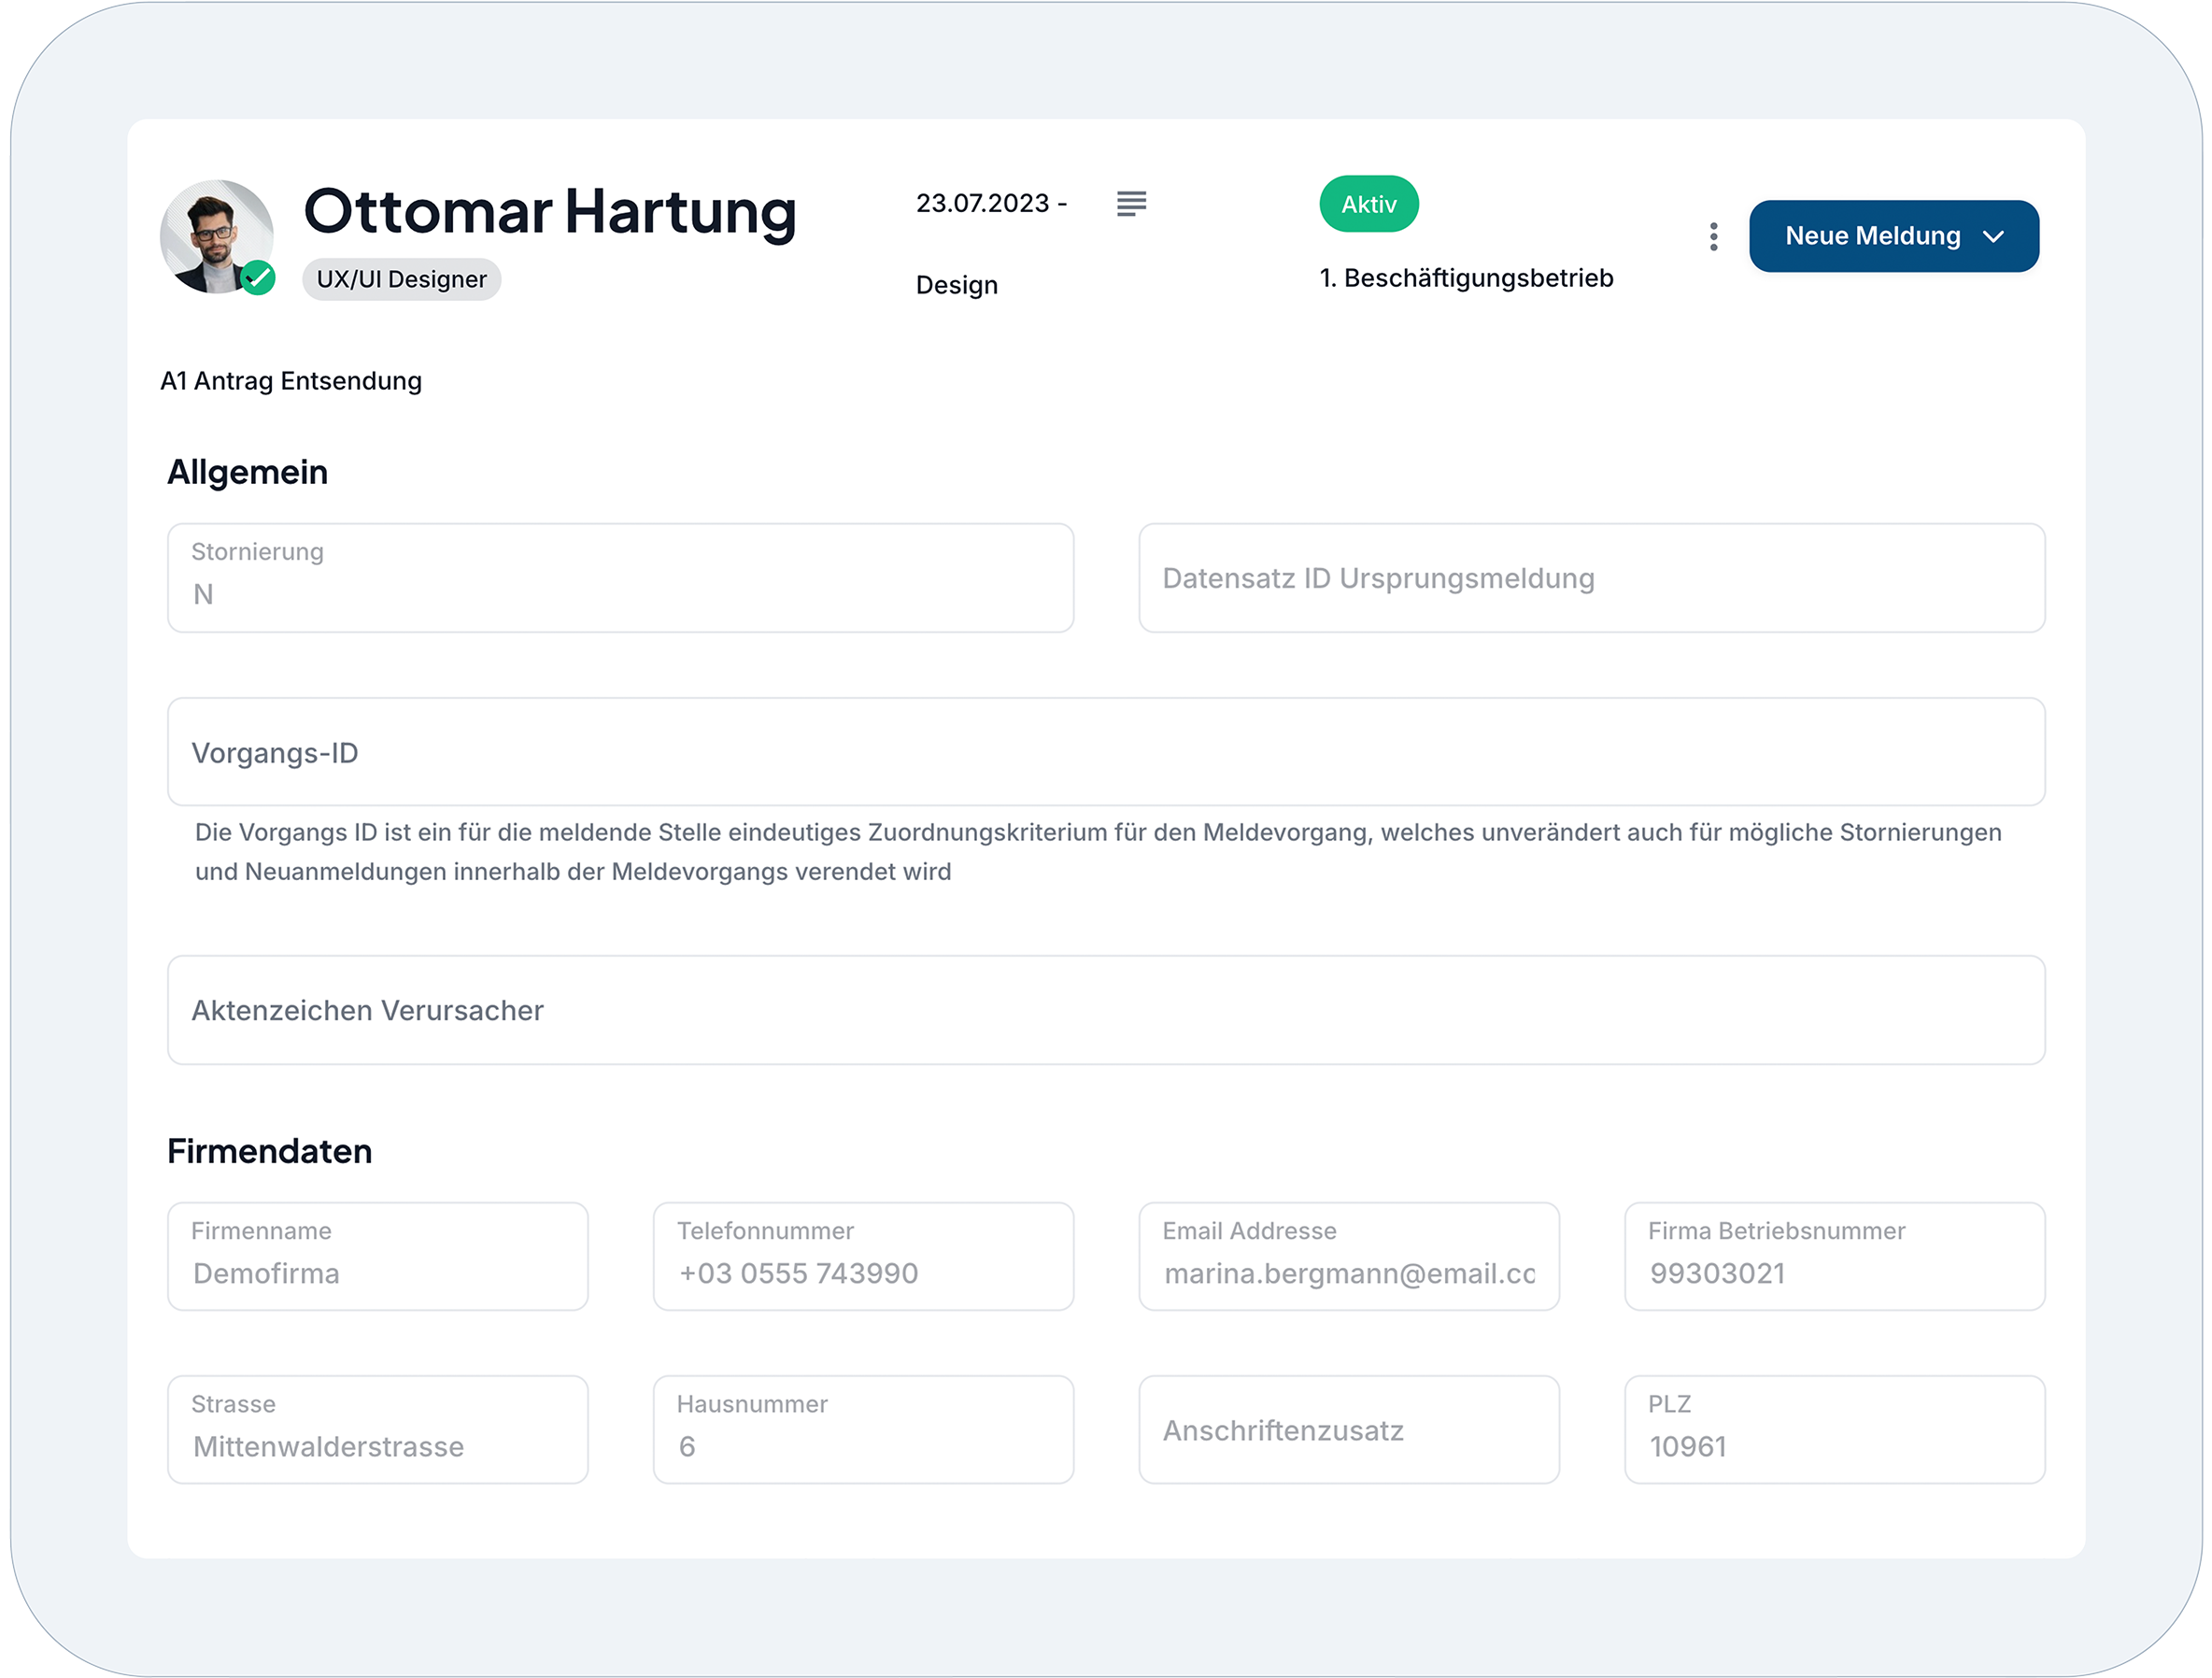Click the name 'Ottomar Hartung'
This screenshot has width=2212, height=1678.
(x=550, y=212)
